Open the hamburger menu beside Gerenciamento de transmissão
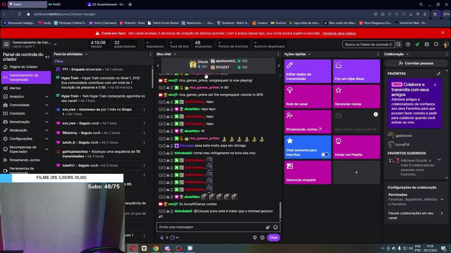Screen dimensions: 451x253 [6, 44]
